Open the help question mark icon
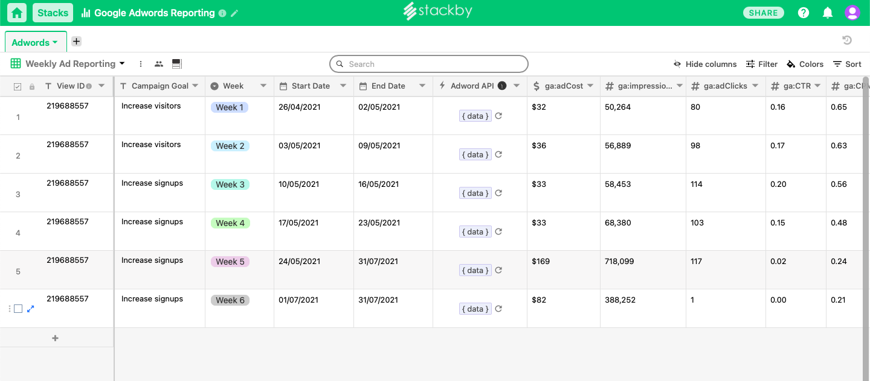This screenshot has height=381, width=870. click(x=804, y=13)
